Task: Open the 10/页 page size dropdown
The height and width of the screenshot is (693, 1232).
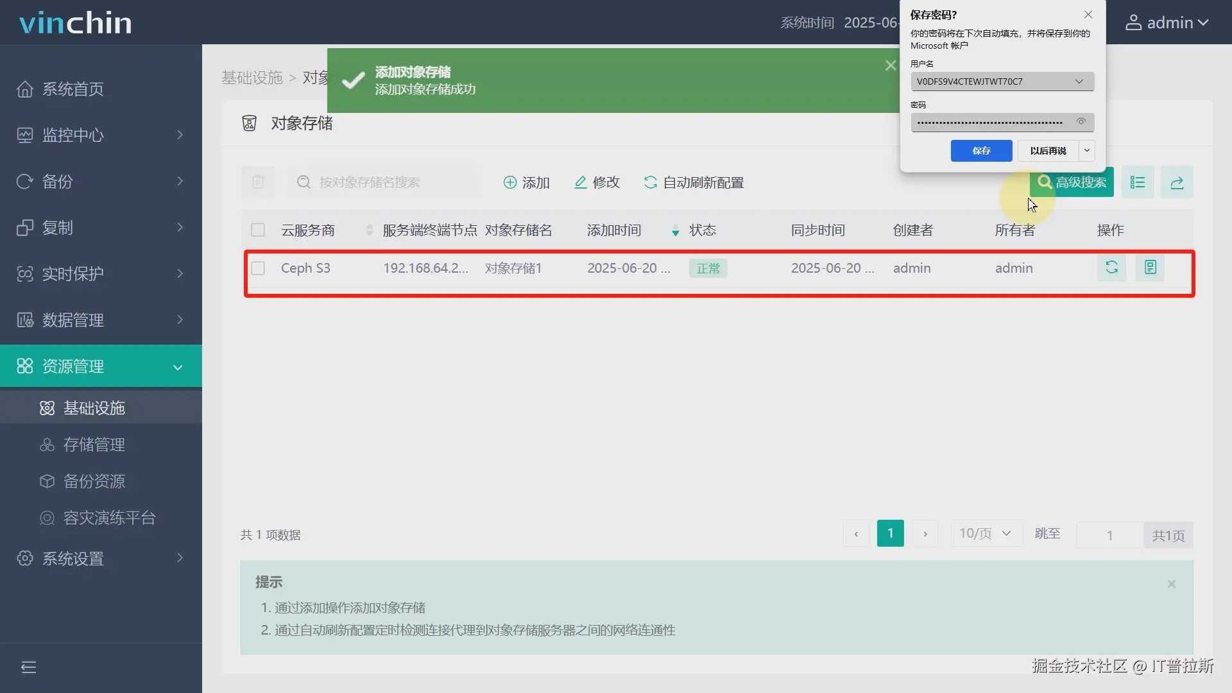Action: 986,533
